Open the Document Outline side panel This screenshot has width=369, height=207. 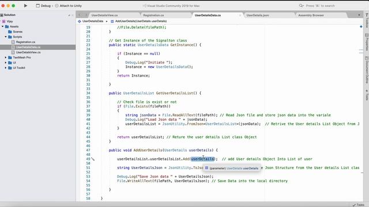[367, 70]
